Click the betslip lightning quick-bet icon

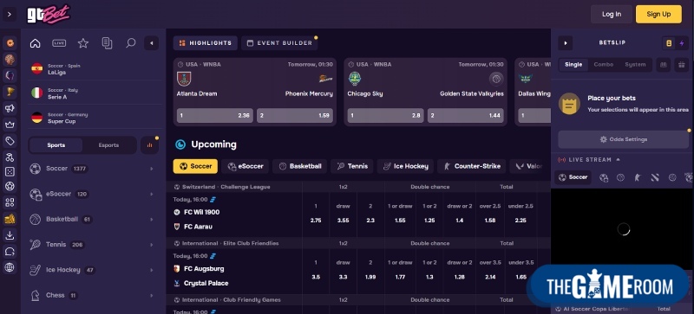pyautogui.click(x=682, y=43)
